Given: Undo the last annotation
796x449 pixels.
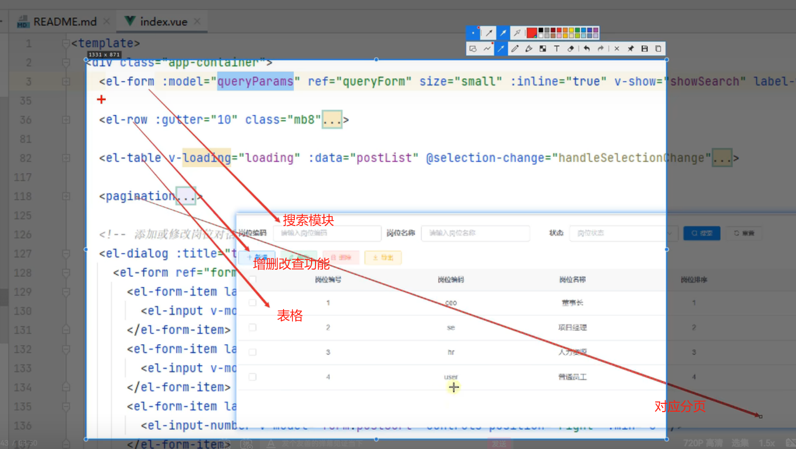Looking at the screenshot, I should click(587, 49).
